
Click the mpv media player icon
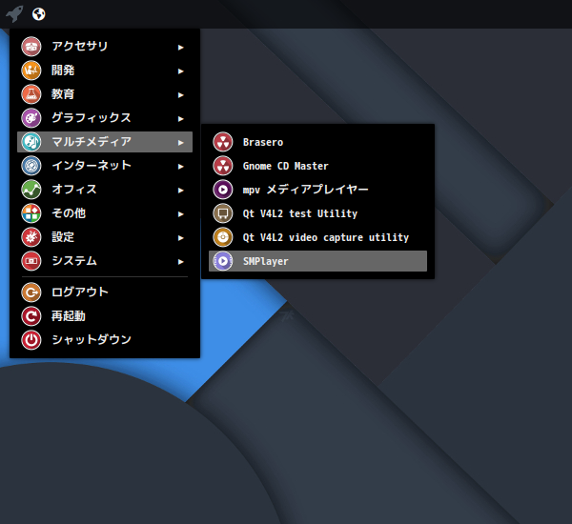click(x=223, y=190)
